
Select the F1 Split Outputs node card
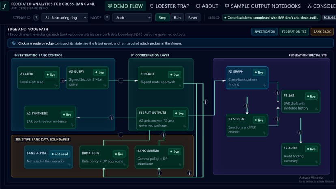point(162,119)
